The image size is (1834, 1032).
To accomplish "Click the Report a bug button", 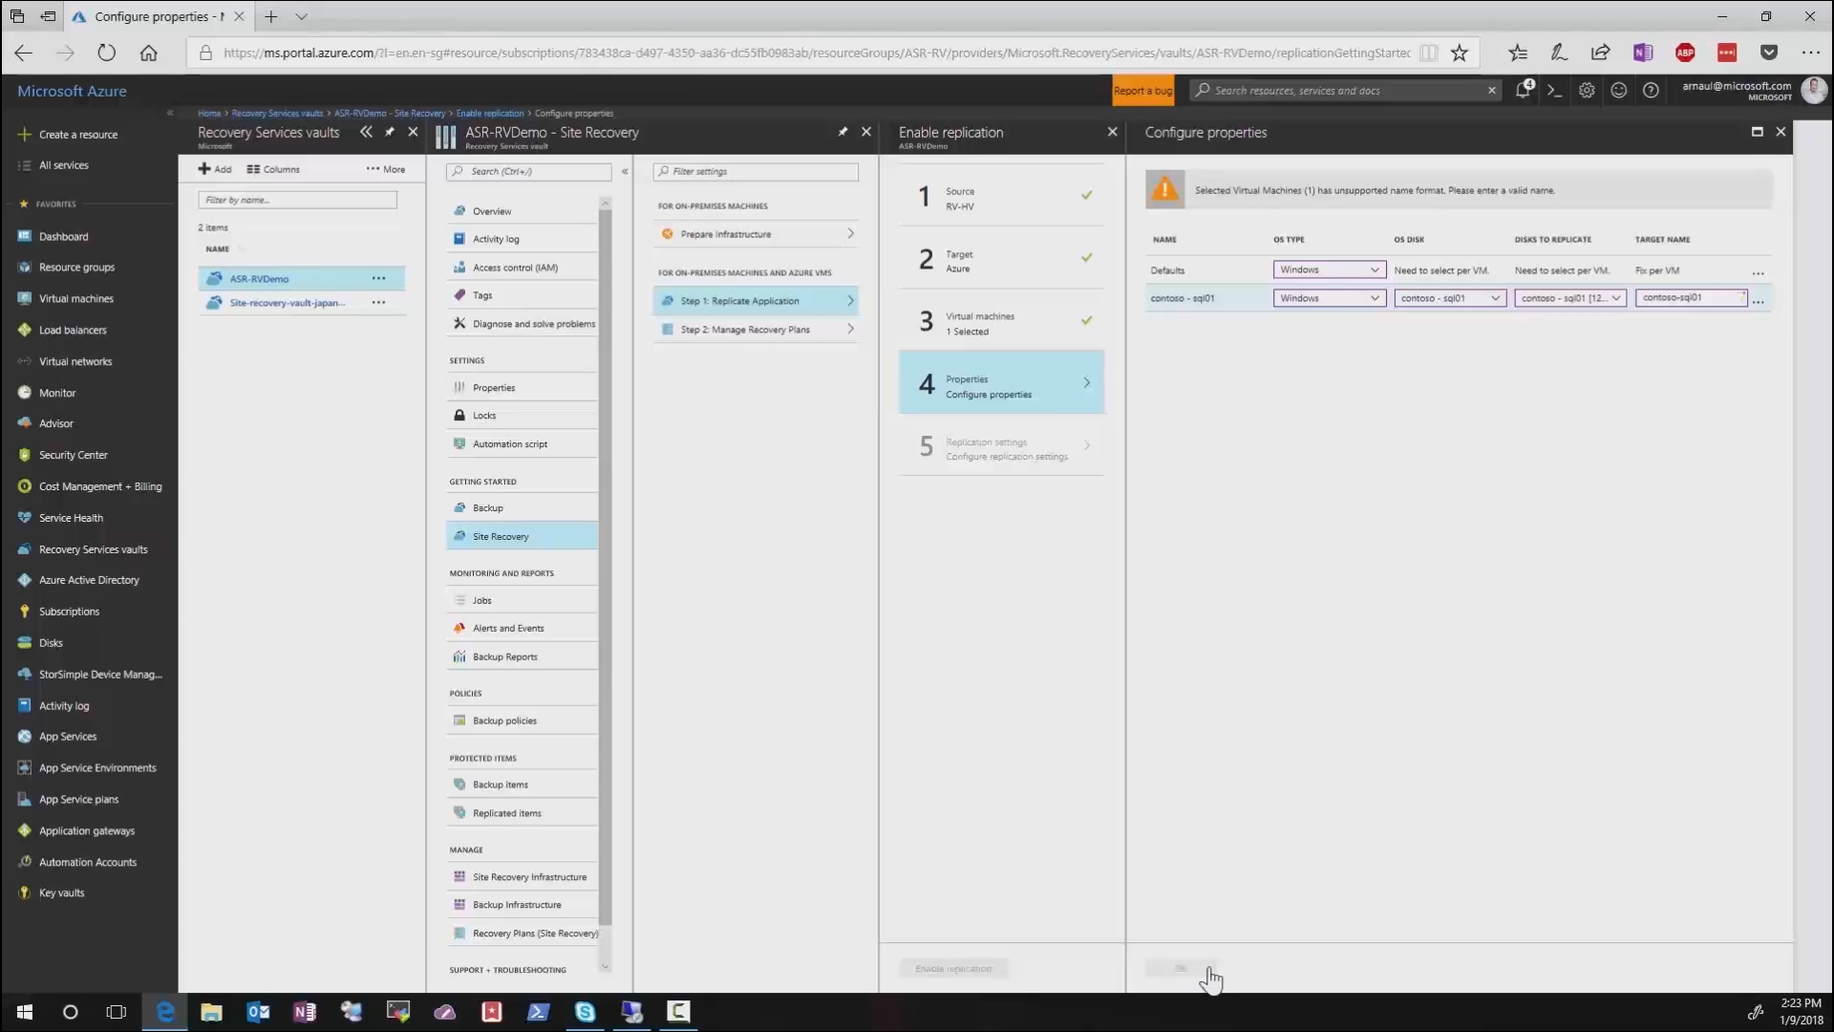I will tap(1142, 91).
